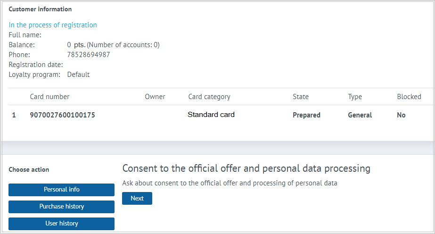
Task: Click the Card category column header
Action: point(209,97)
